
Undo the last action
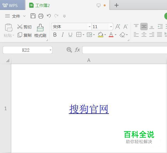(x=49, y=16)
